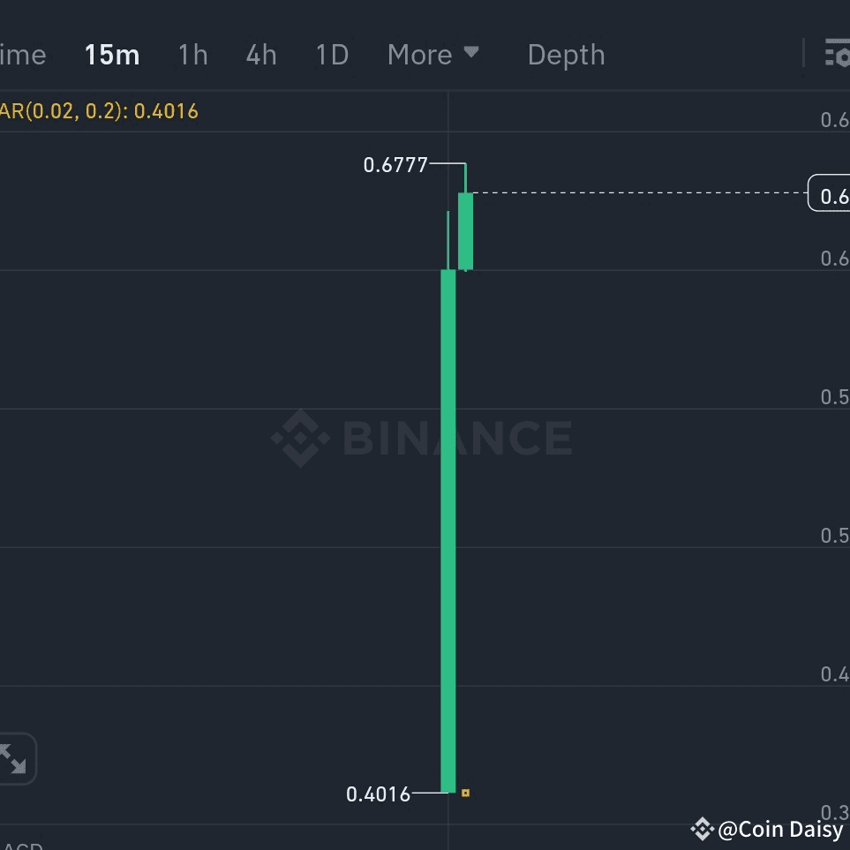
Task: Click the Coin Daisy diamond logo
Action: point(703,829)
